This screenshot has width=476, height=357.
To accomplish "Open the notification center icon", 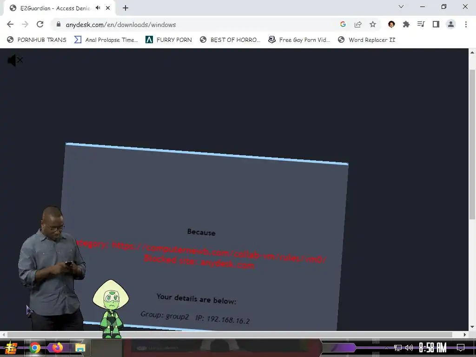I will [461, 348].
